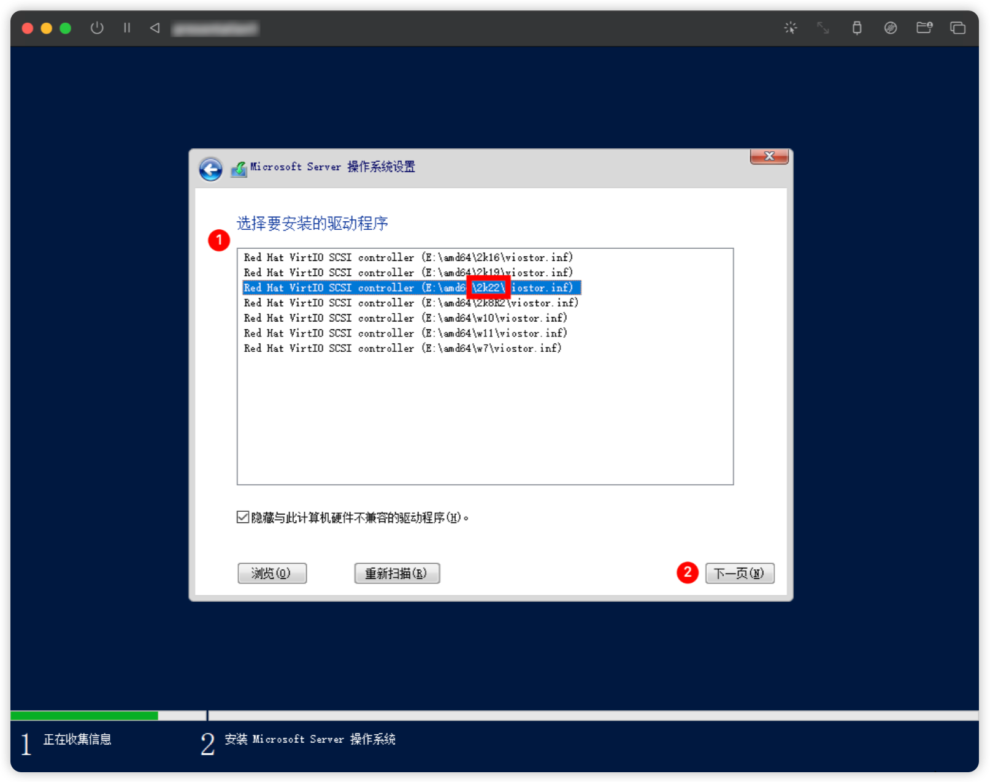This screenshot has width=990, height=782.
Task: Click the macOS yellow minimize button
Action: (x=46, y=28)
